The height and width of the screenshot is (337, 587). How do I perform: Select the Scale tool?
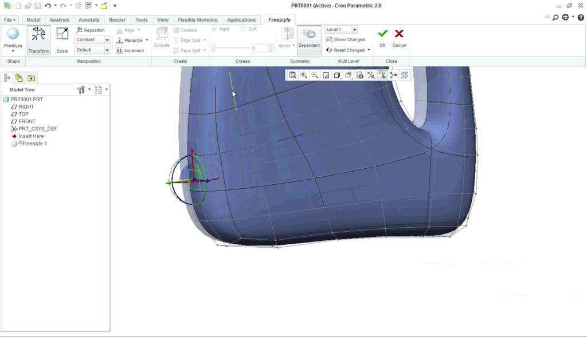pos(62,40)
